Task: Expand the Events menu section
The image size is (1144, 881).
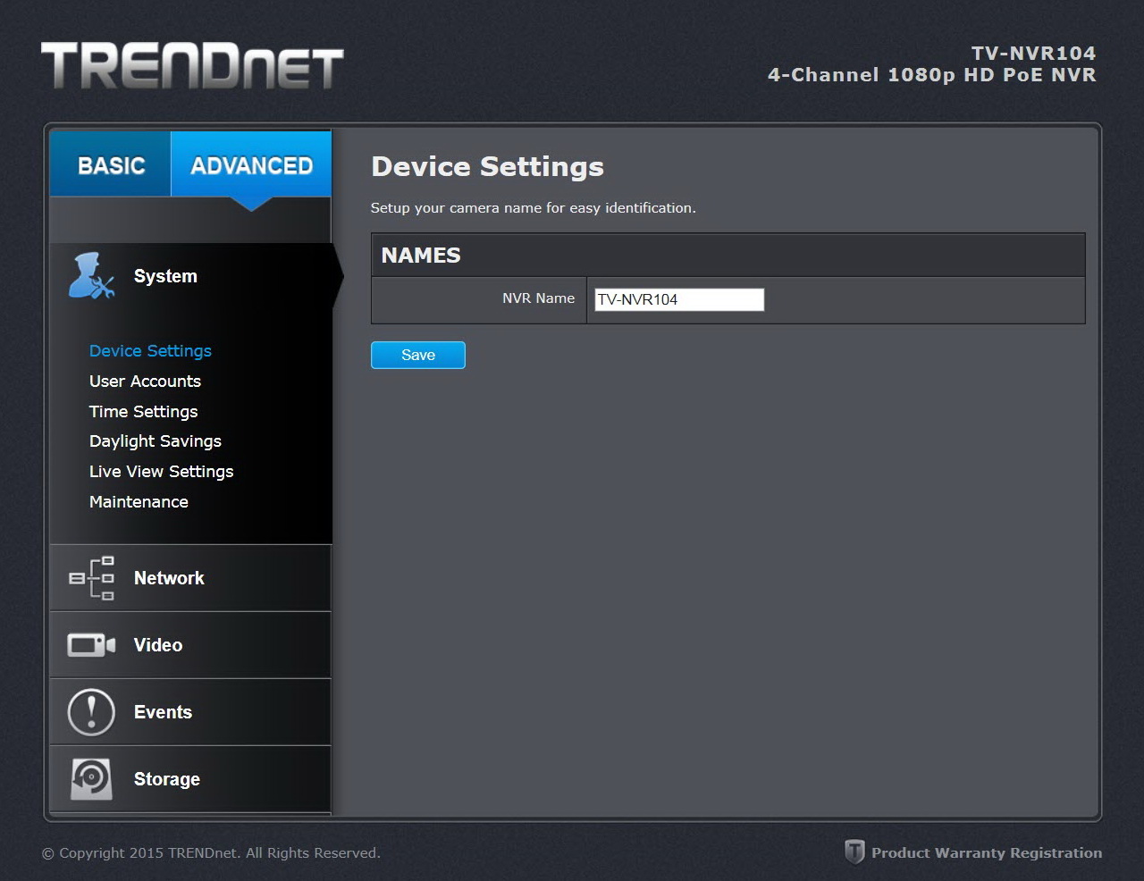Action: [190, 712]
